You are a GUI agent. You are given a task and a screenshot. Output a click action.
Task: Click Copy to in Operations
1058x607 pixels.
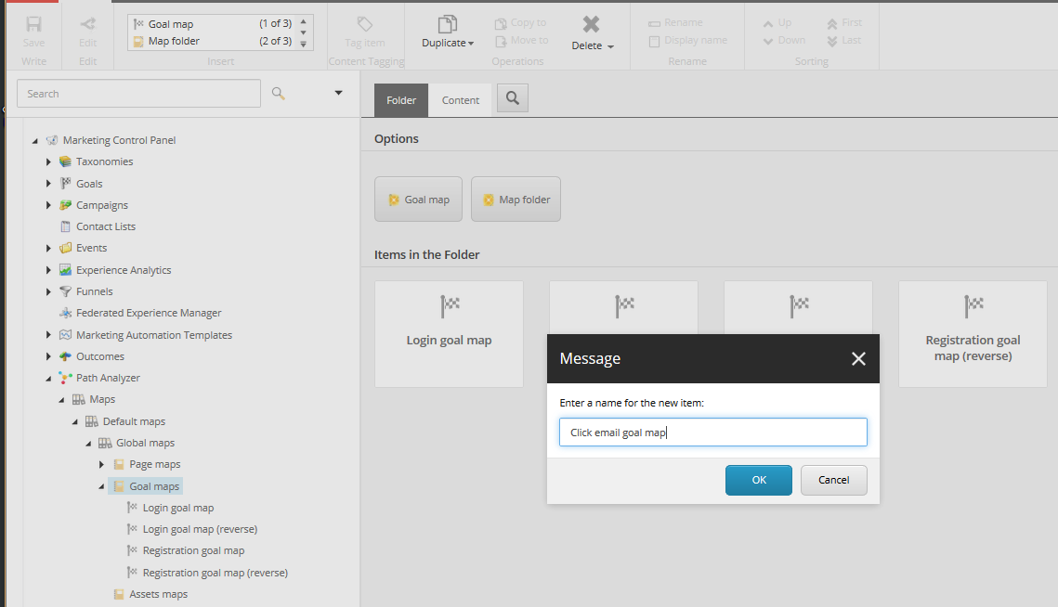[x=521, y=23]
